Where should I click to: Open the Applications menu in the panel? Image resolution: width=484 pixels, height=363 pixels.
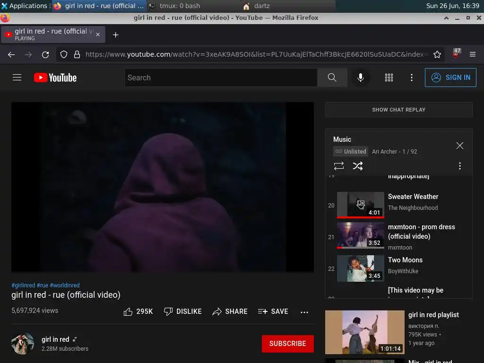[26, 6]
